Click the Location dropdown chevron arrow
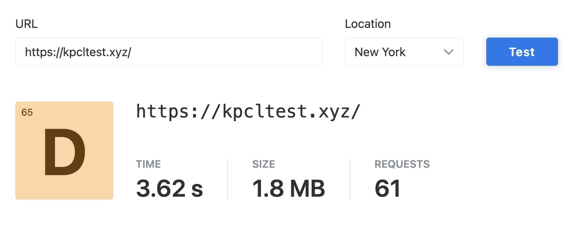Image resolution: width=577 pixels, height=235 pixels. [x=449, y=52]
